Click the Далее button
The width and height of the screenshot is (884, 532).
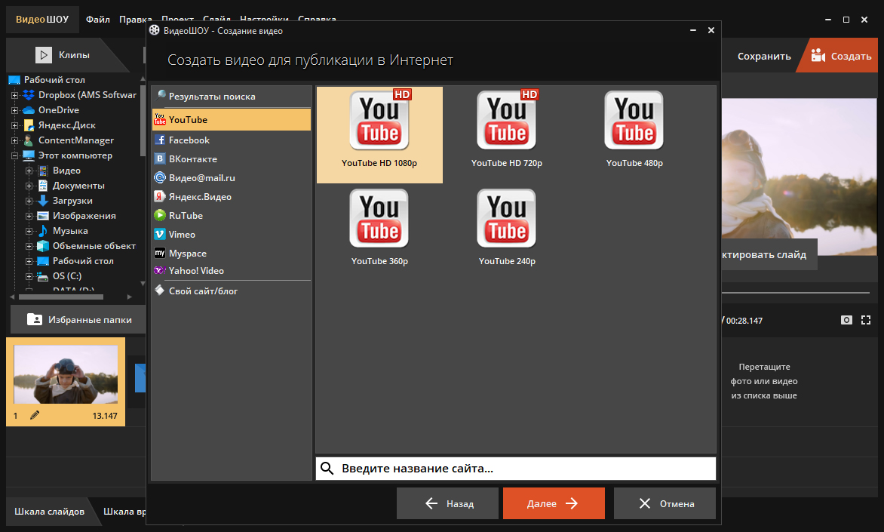pos(554,503)
